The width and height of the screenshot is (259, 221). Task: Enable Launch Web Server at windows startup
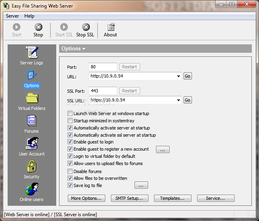pos(70,113)
